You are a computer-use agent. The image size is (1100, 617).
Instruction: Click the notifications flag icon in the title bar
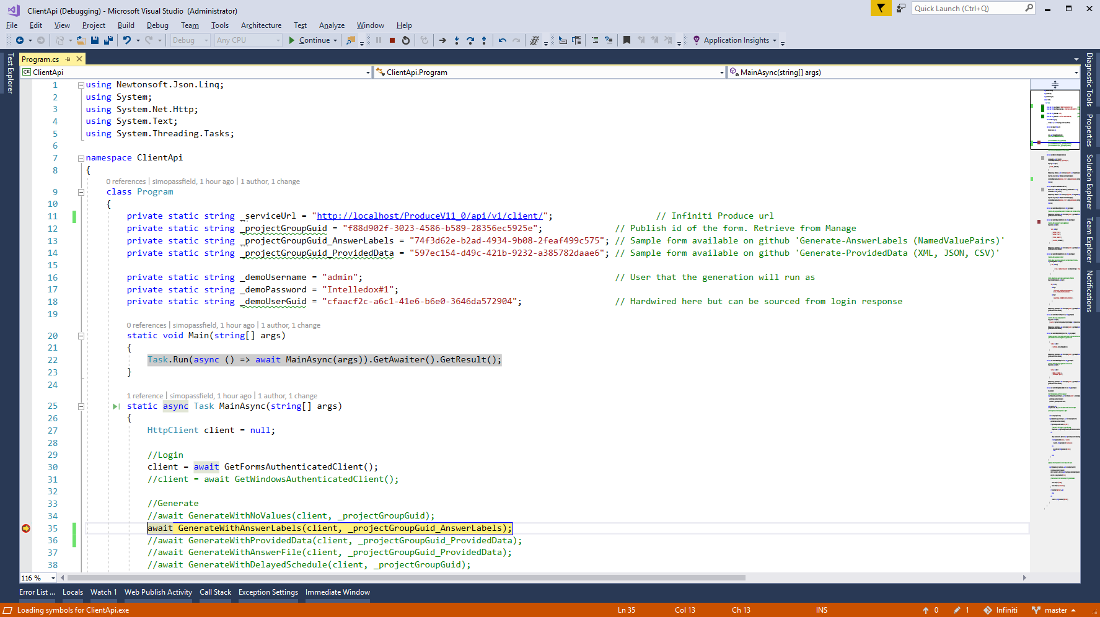point(881,8)
